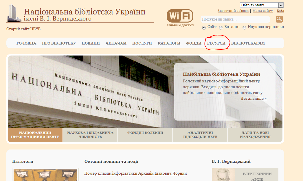
Task: Open the Зворотний зв'язок link
Action: point(233,11)
